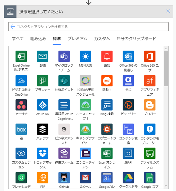Open the プレミアム tab

click(x=77, y=39)
